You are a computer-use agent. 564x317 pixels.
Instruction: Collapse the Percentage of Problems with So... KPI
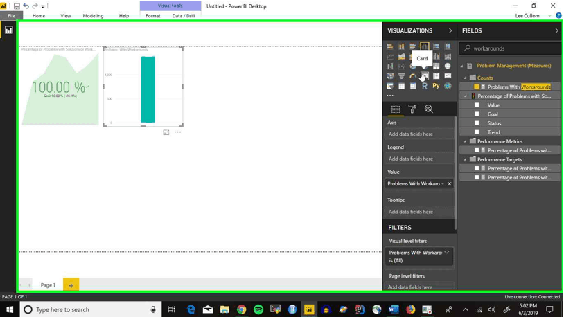tap(465, 96)
